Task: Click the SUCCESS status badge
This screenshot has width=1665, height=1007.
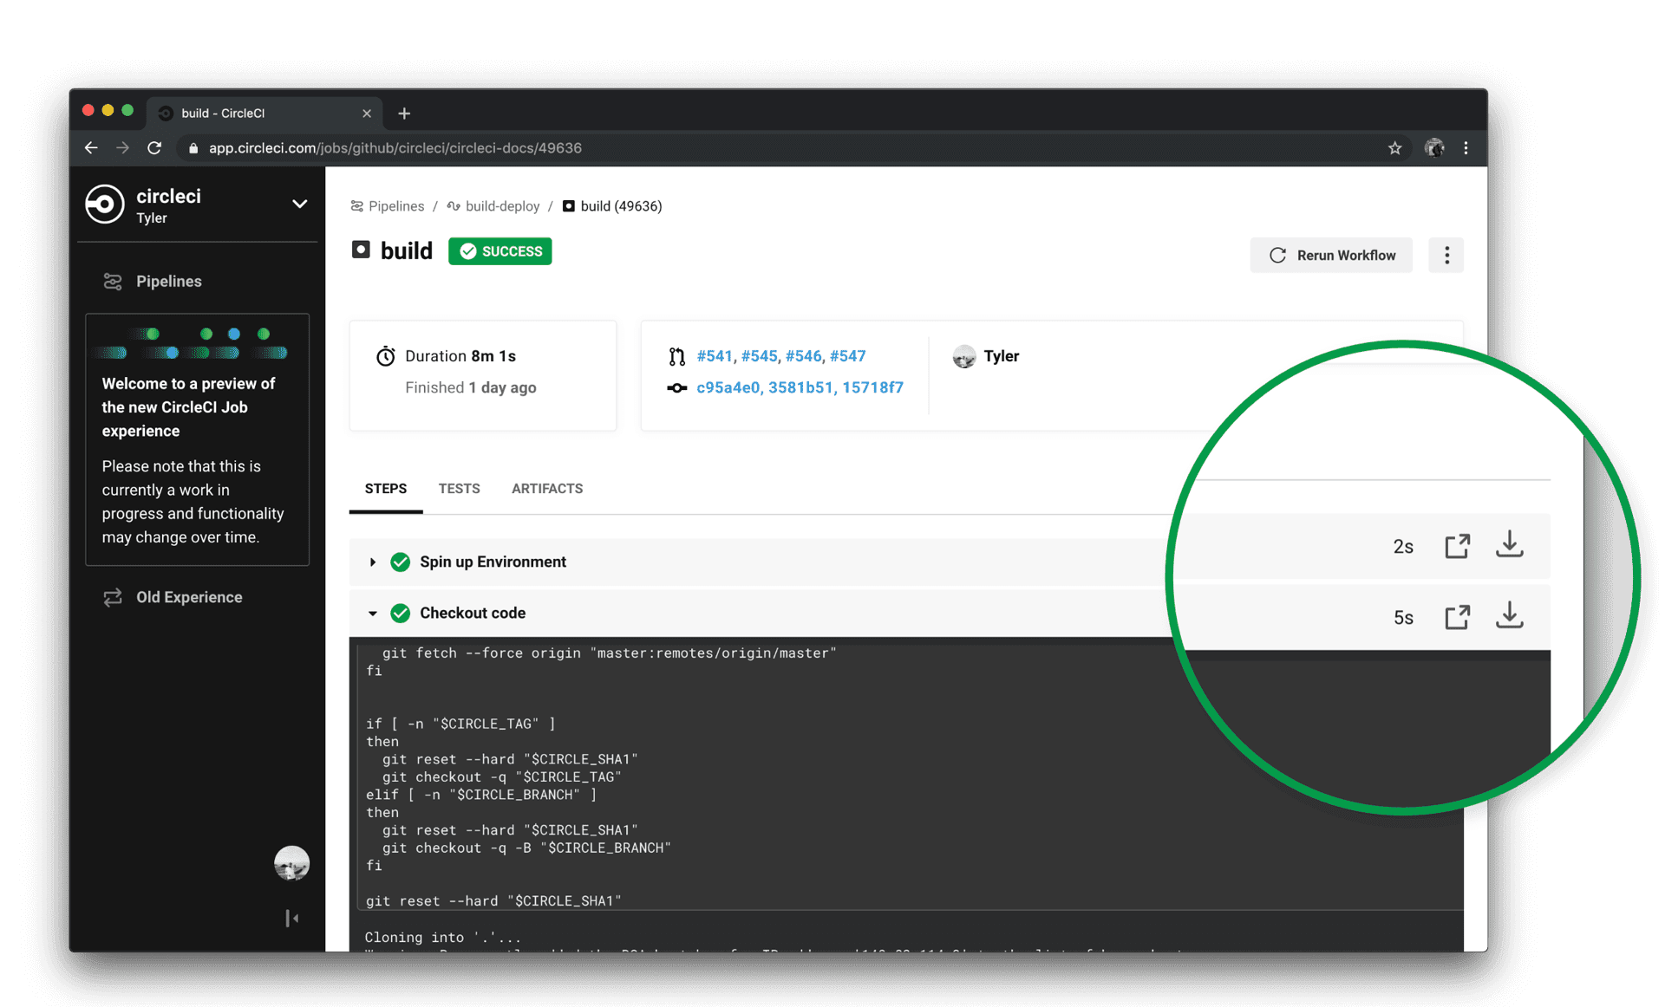Action: [x=500, y=251]
